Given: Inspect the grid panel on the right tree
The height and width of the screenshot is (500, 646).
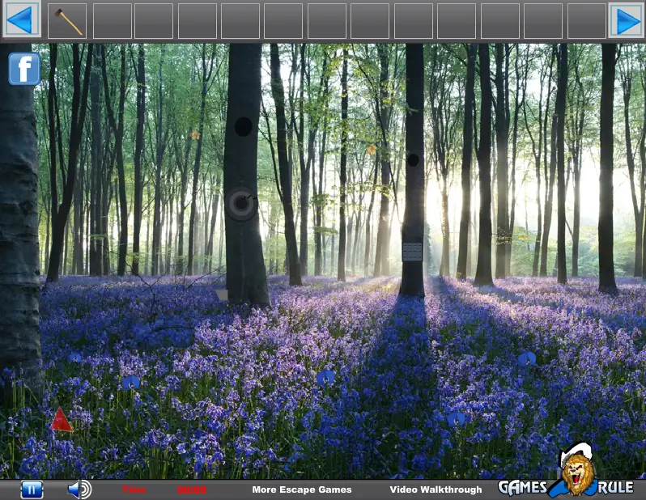Looking at the screenshot, I should 412,252.
